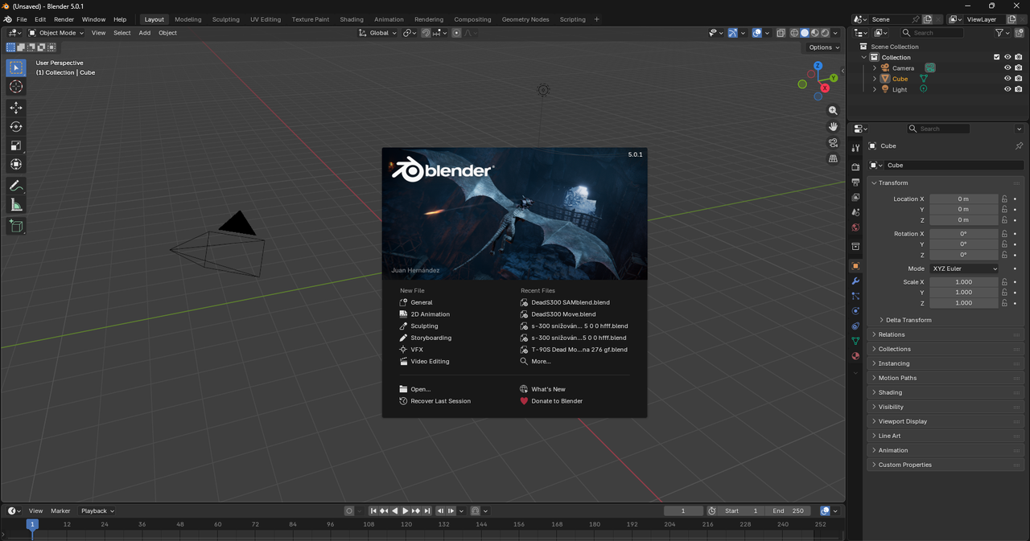Click the Location X value field
1030x541 pixels.
(963, 199)
